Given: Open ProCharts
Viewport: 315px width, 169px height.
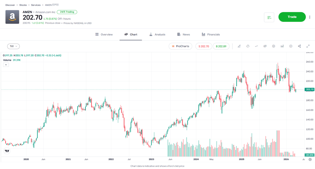Looking at the screenshot, I should (180, 46).
